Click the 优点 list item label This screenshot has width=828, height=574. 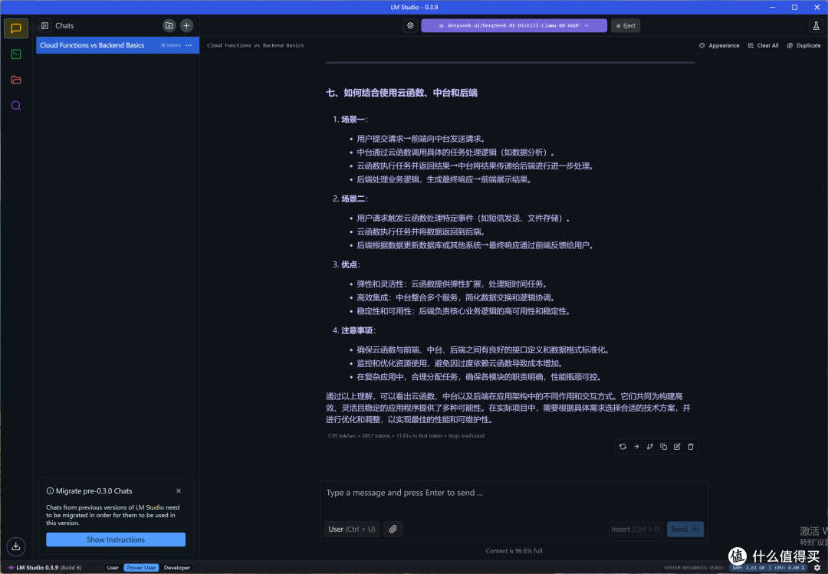pos(349,264)
